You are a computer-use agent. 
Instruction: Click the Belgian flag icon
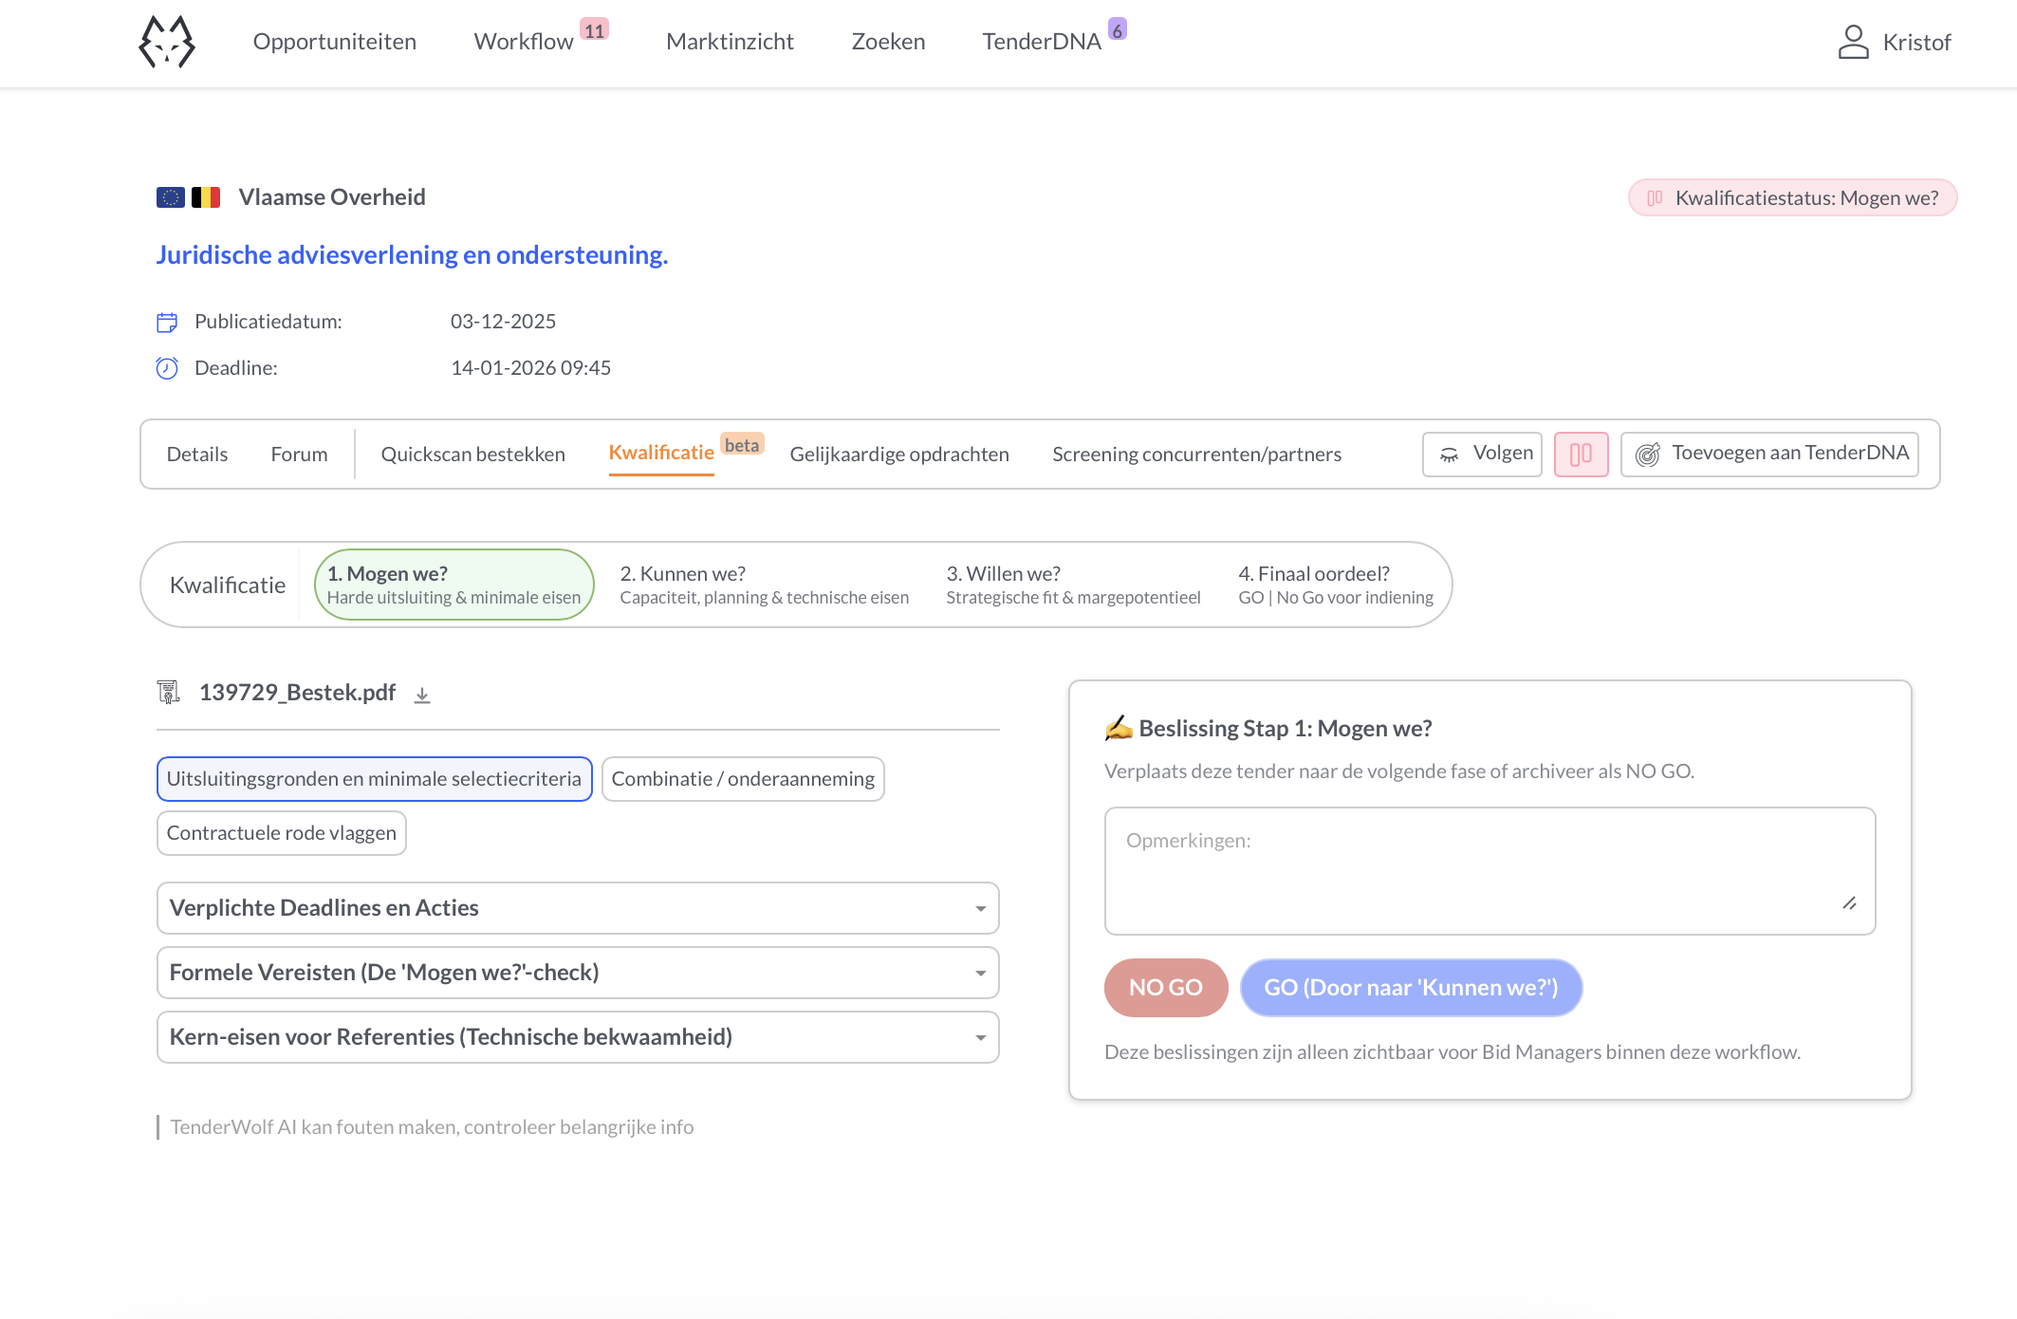tap(205, 196)
